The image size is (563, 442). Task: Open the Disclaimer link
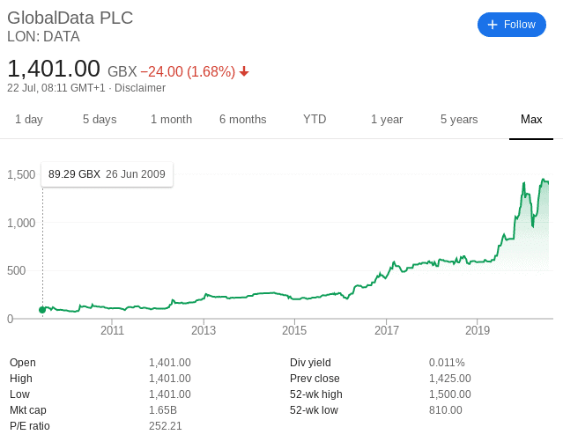click(140, 88)
